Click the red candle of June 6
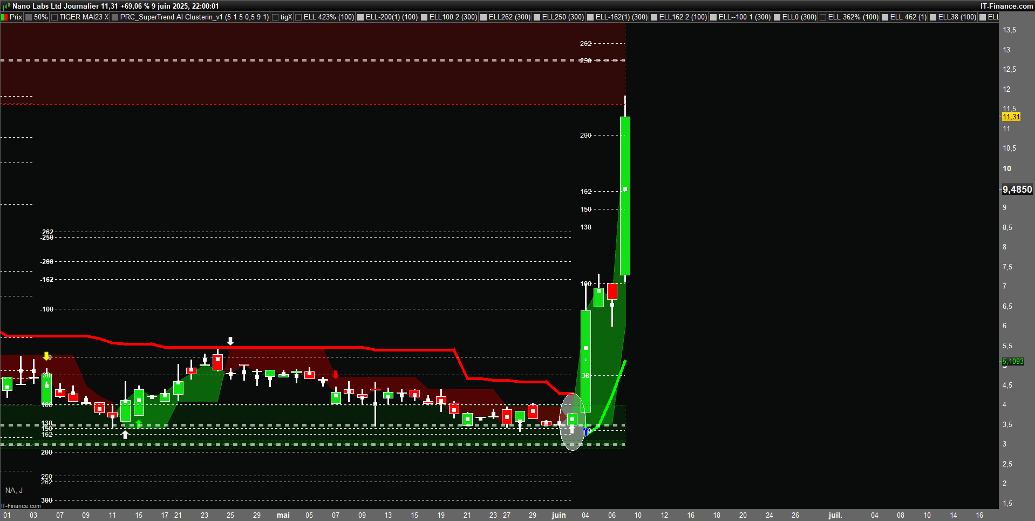Viewport: 1035px width, 521px height. [612, 291]
